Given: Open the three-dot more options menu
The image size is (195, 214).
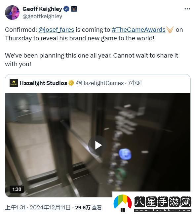Looking at the screenshot, I should click(x=187, y=9).
